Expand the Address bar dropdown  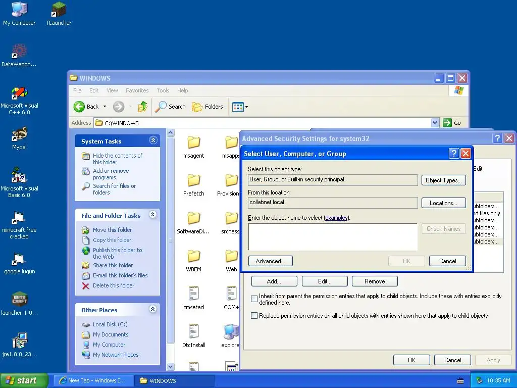tap(435, 123)
